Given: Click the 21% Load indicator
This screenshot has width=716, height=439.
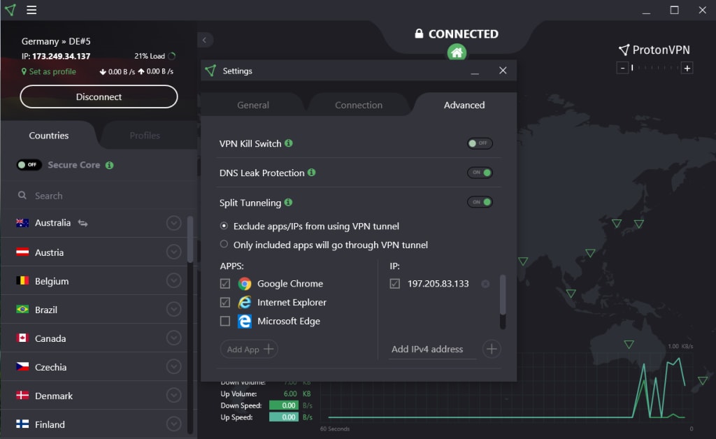Looking at the screenshot, I should (155, 56).
